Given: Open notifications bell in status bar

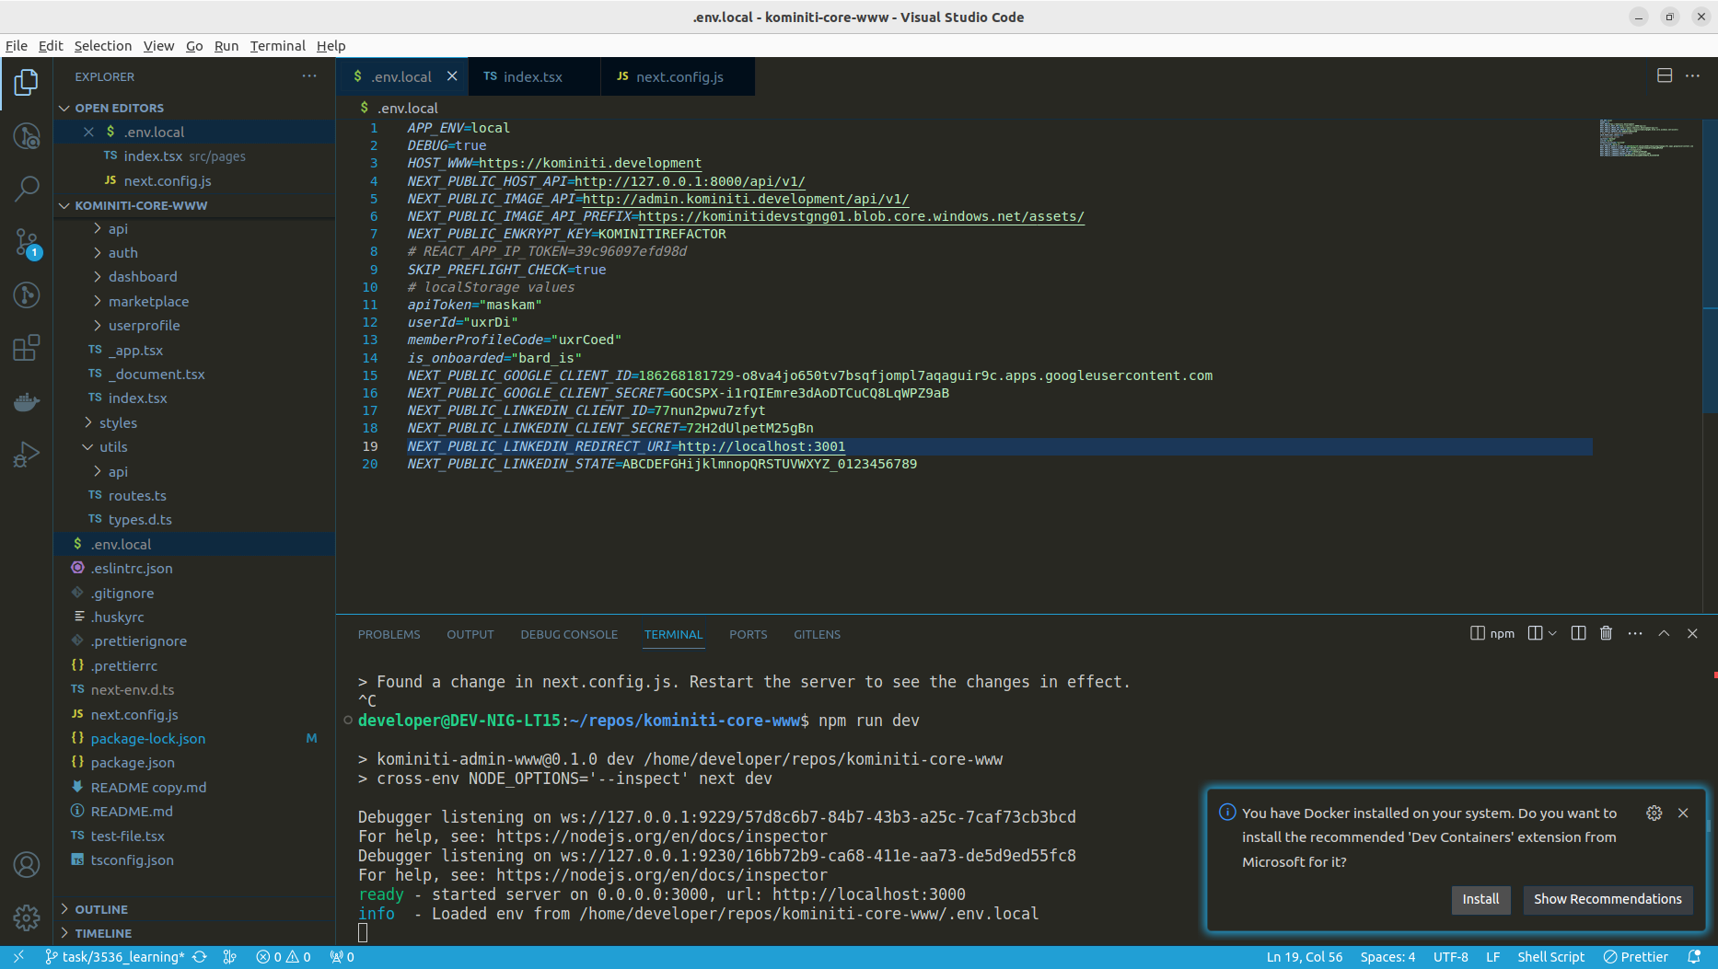Looking at the screenshot, I should [x=1693, y=957].
